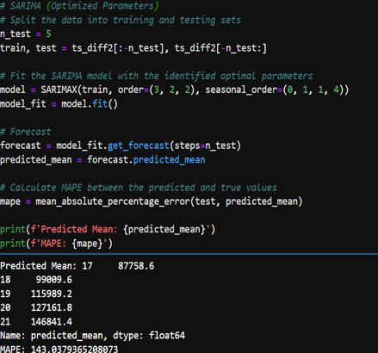Click the '# Forecast' comment
Viewport: 378px width, 353px height.
(26, 132)
